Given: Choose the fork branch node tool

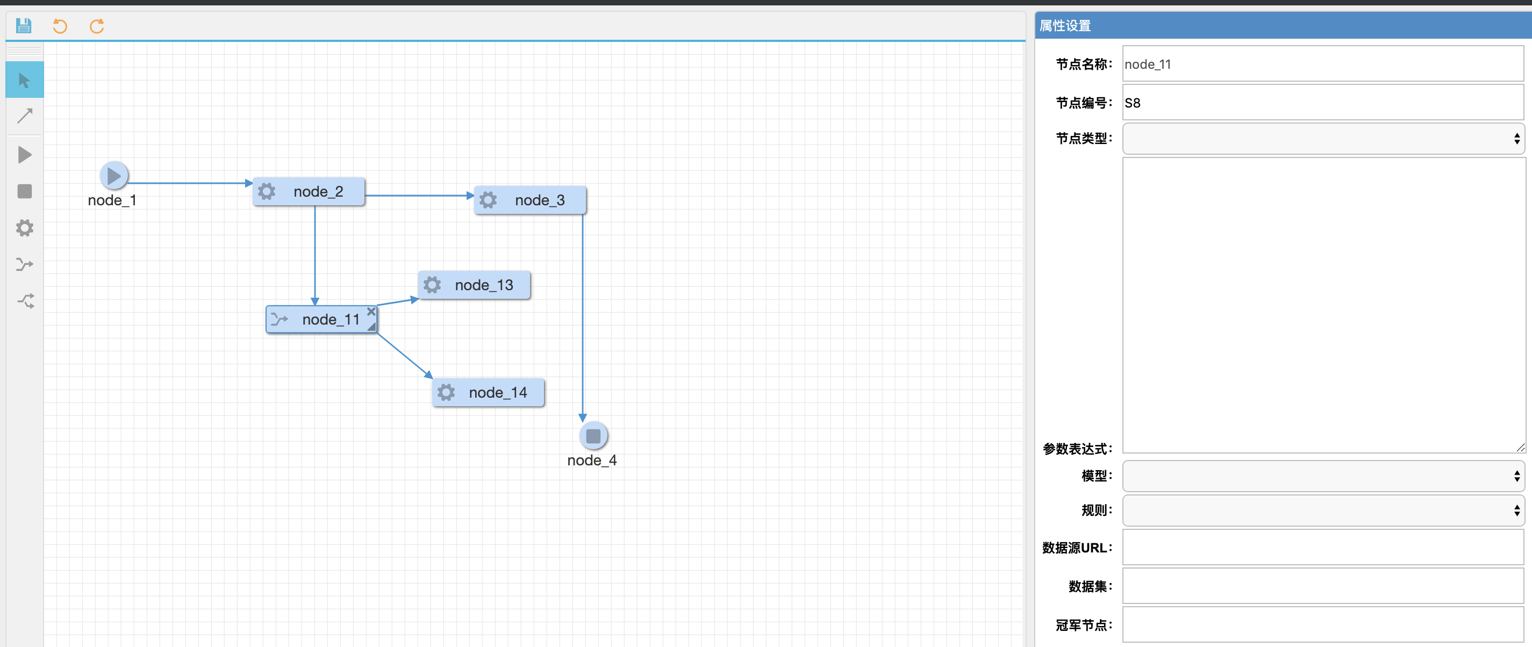Looking at the screenshot, I should click(24, 264).
